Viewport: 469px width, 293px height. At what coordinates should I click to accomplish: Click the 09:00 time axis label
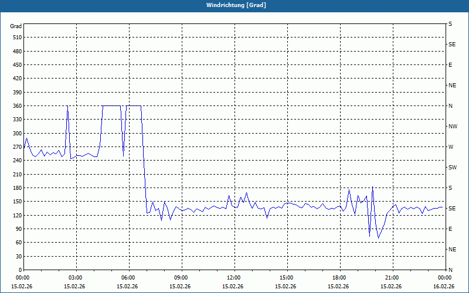181,278
